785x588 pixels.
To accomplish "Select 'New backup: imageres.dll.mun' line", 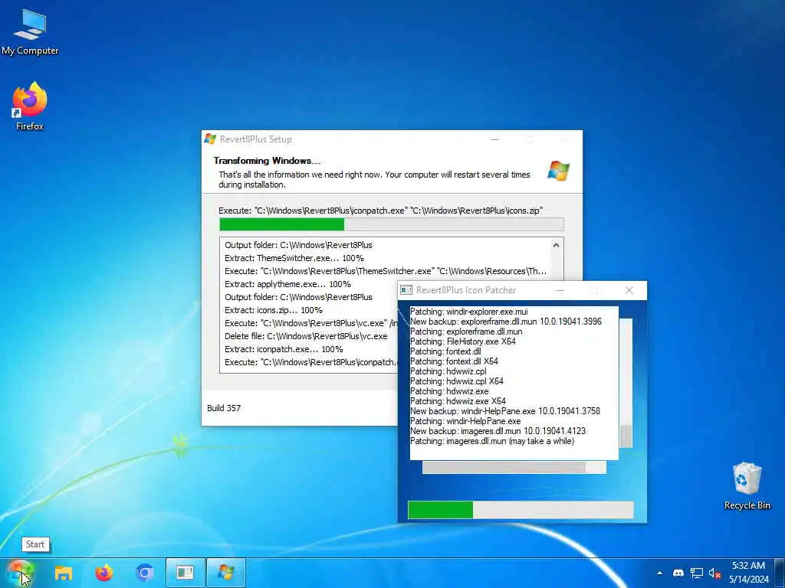I will [x=498, y=431].
